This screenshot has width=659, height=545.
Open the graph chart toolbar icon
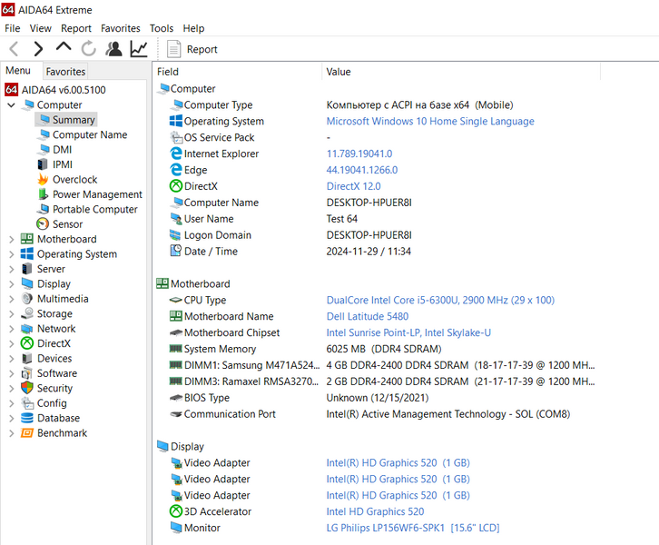139,49
